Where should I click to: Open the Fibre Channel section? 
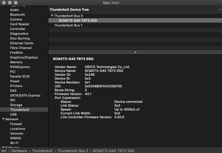21,48
